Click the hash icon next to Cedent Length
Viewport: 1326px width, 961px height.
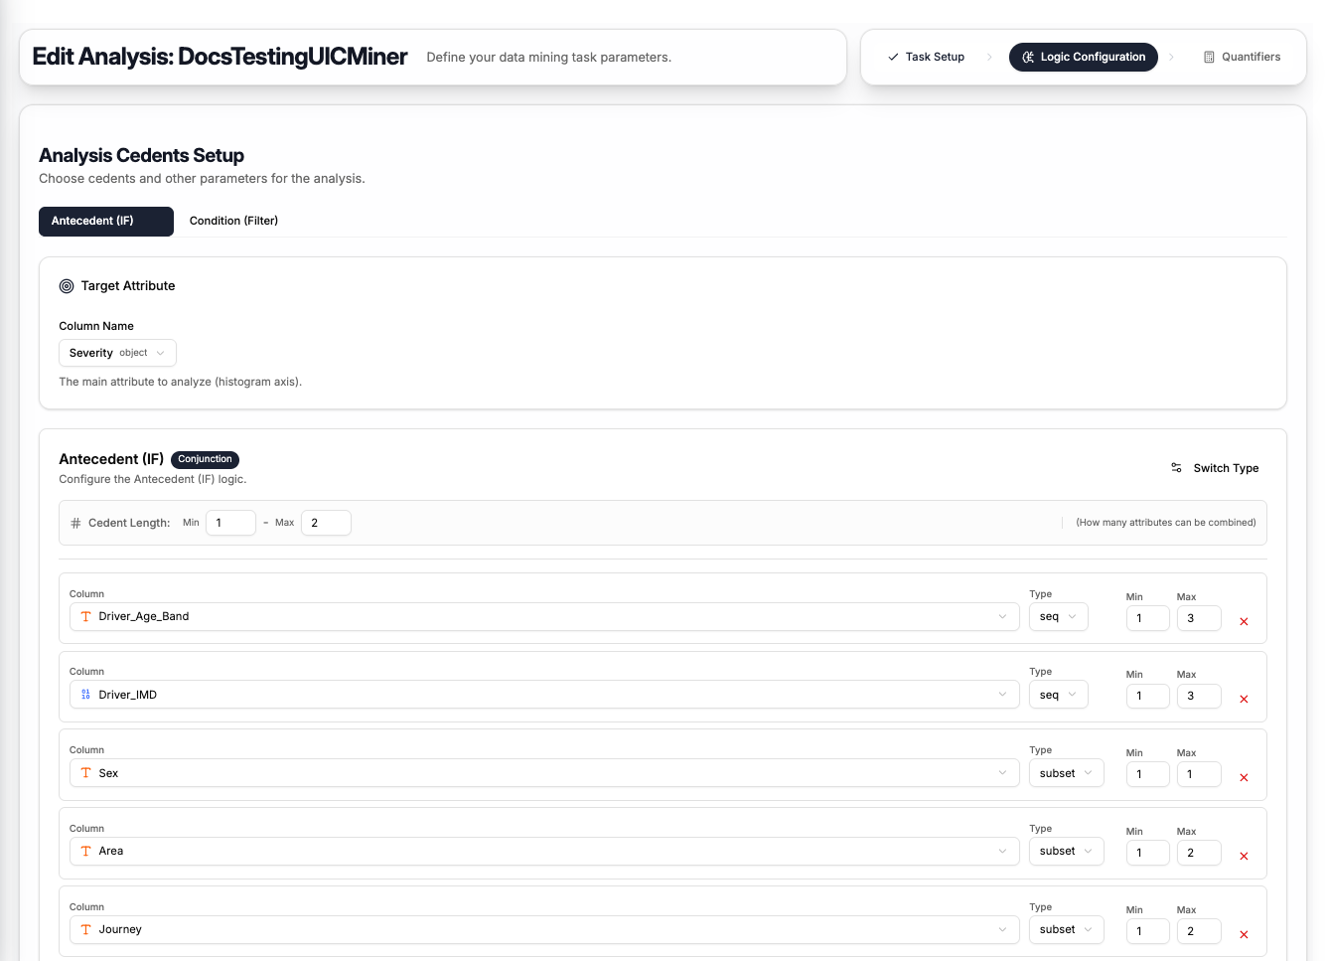coord(74,522)
